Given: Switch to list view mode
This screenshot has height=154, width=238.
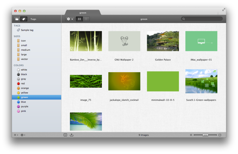Looking at the screenshot, I should 86,19.
